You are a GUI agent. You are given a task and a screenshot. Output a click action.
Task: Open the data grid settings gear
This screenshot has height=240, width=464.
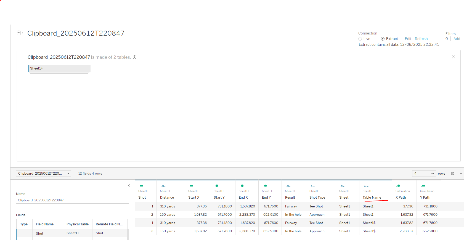pos(453,174)
